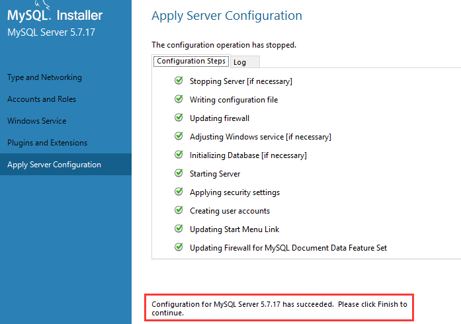Screen dimensions: 461x324
Task: Click 'Updating Firewall for MySQL Document Data Feature Set'
Action: (x=288, y=248)
